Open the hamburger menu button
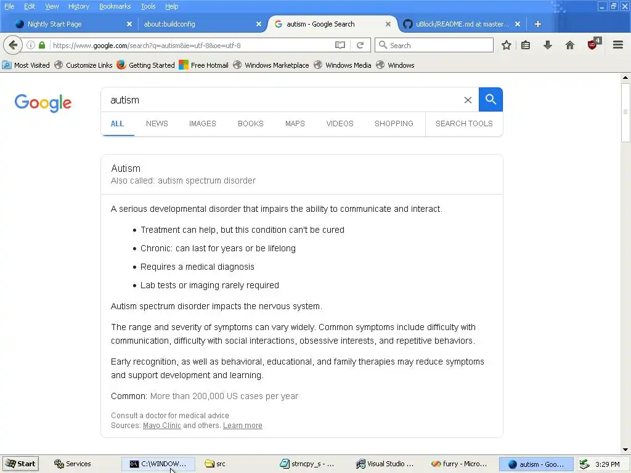Screen dimensions: 631x473 pos(618,45)
